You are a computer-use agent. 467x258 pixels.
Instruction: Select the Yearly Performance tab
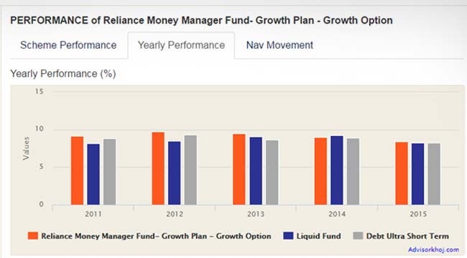tap(181, 45)
